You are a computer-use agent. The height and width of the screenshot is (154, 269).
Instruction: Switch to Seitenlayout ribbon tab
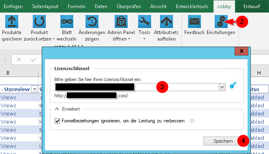point(45,6)
